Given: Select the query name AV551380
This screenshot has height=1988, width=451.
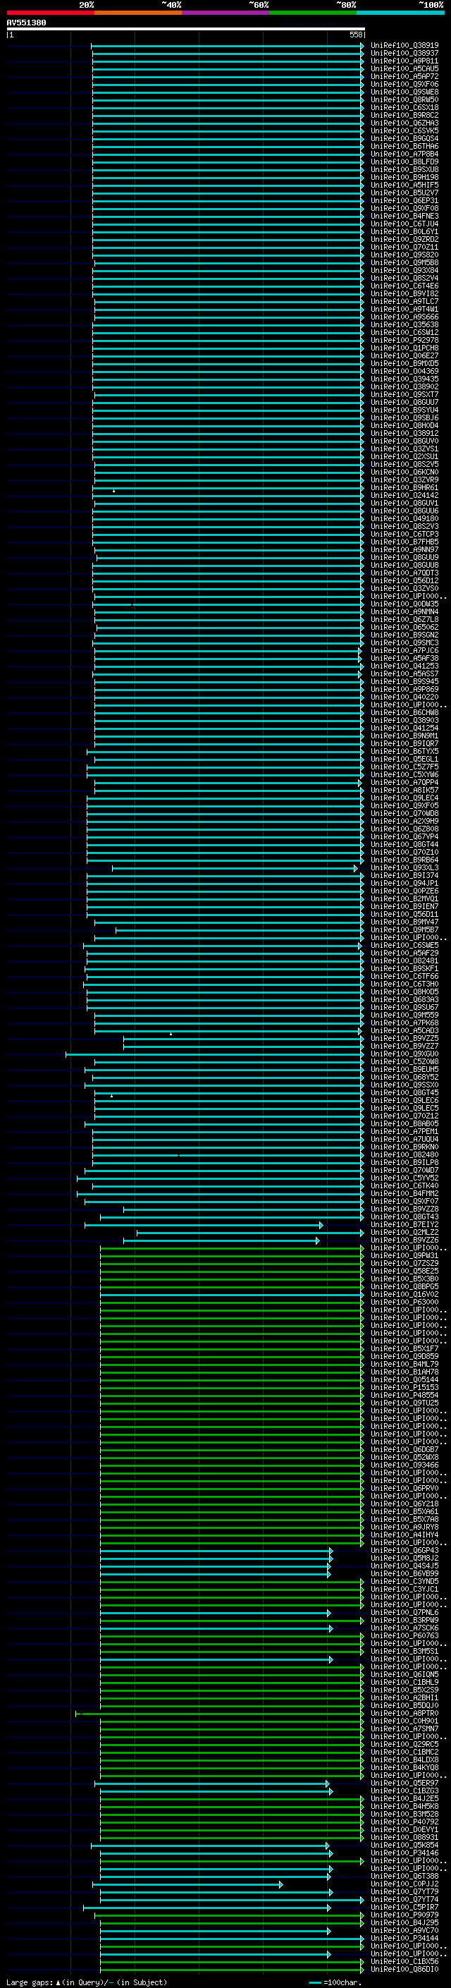Looking at the screenshot, I should point(26,23).
